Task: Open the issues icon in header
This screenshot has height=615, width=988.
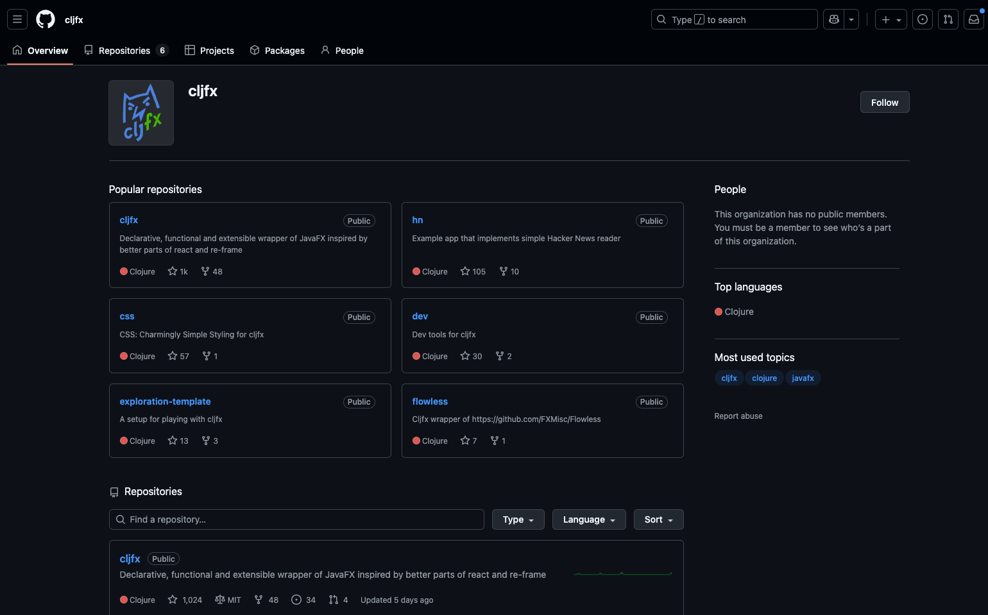Action: (923, 20)
